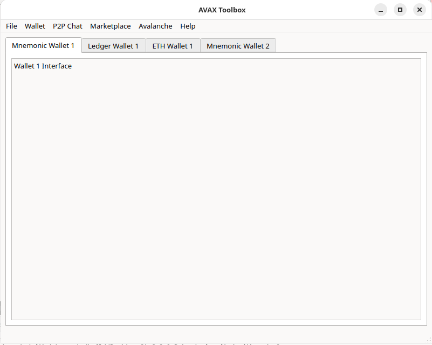
Task: Open the P2P Chat menu
Action: 67,26
